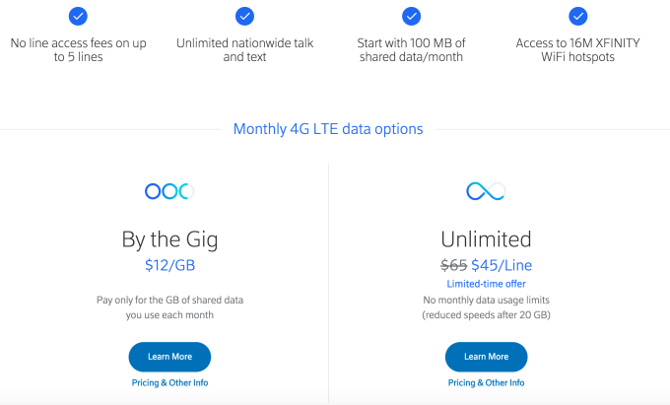
Task: Click the crossed-out $65 original price
Action: 452,263
